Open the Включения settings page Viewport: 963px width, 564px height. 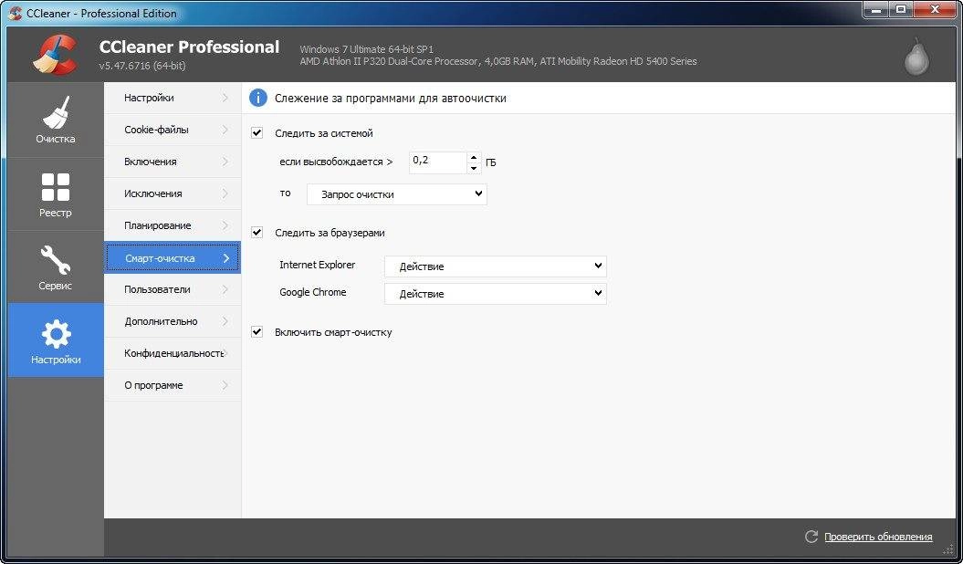point(173,162)
